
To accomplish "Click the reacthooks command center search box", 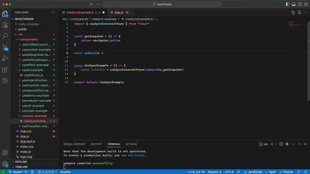I will tap(162, 4).
